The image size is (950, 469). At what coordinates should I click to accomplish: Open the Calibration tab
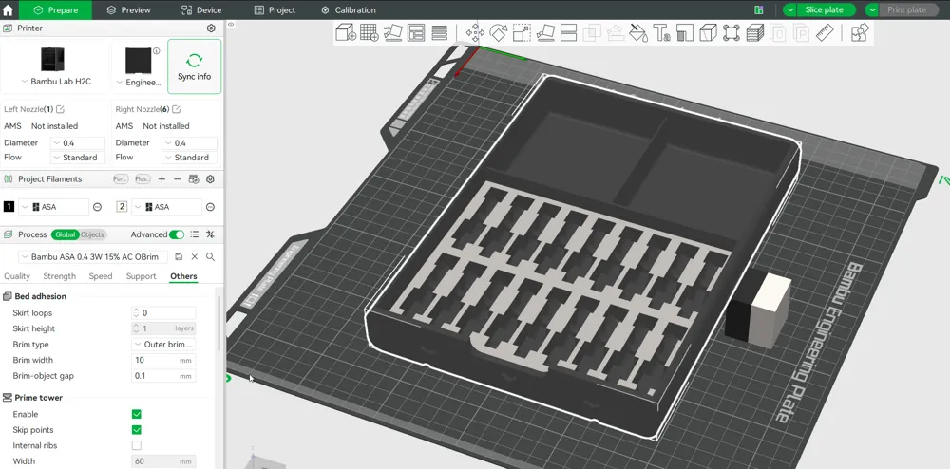pos(349,9)
